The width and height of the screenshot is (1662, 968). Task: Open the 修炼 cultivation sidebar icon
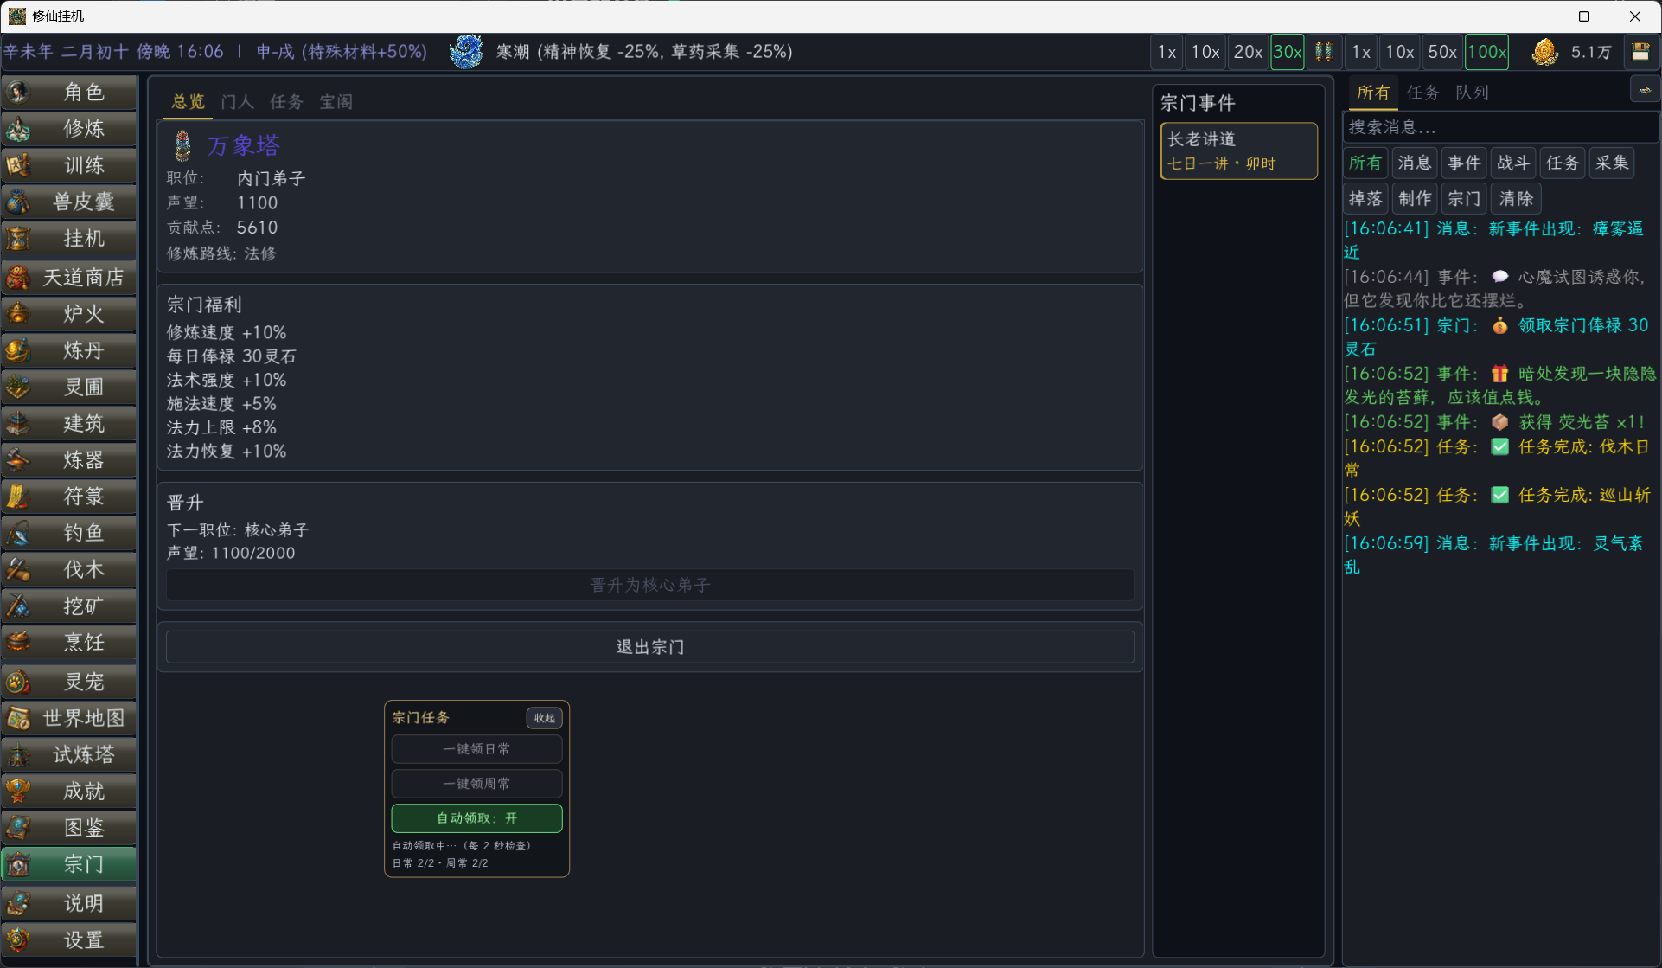tap(19, 129)
